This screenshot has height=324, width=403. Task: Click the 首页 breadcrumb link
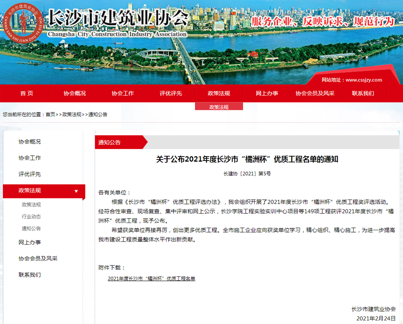pyautogui.click(x=50, y=115)
